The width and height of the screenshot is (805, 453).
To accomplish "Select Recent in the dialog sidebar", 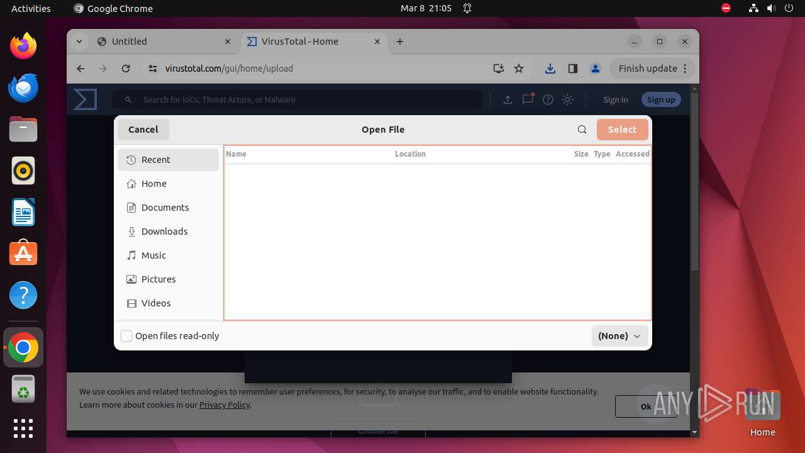I will pos(169,160).
